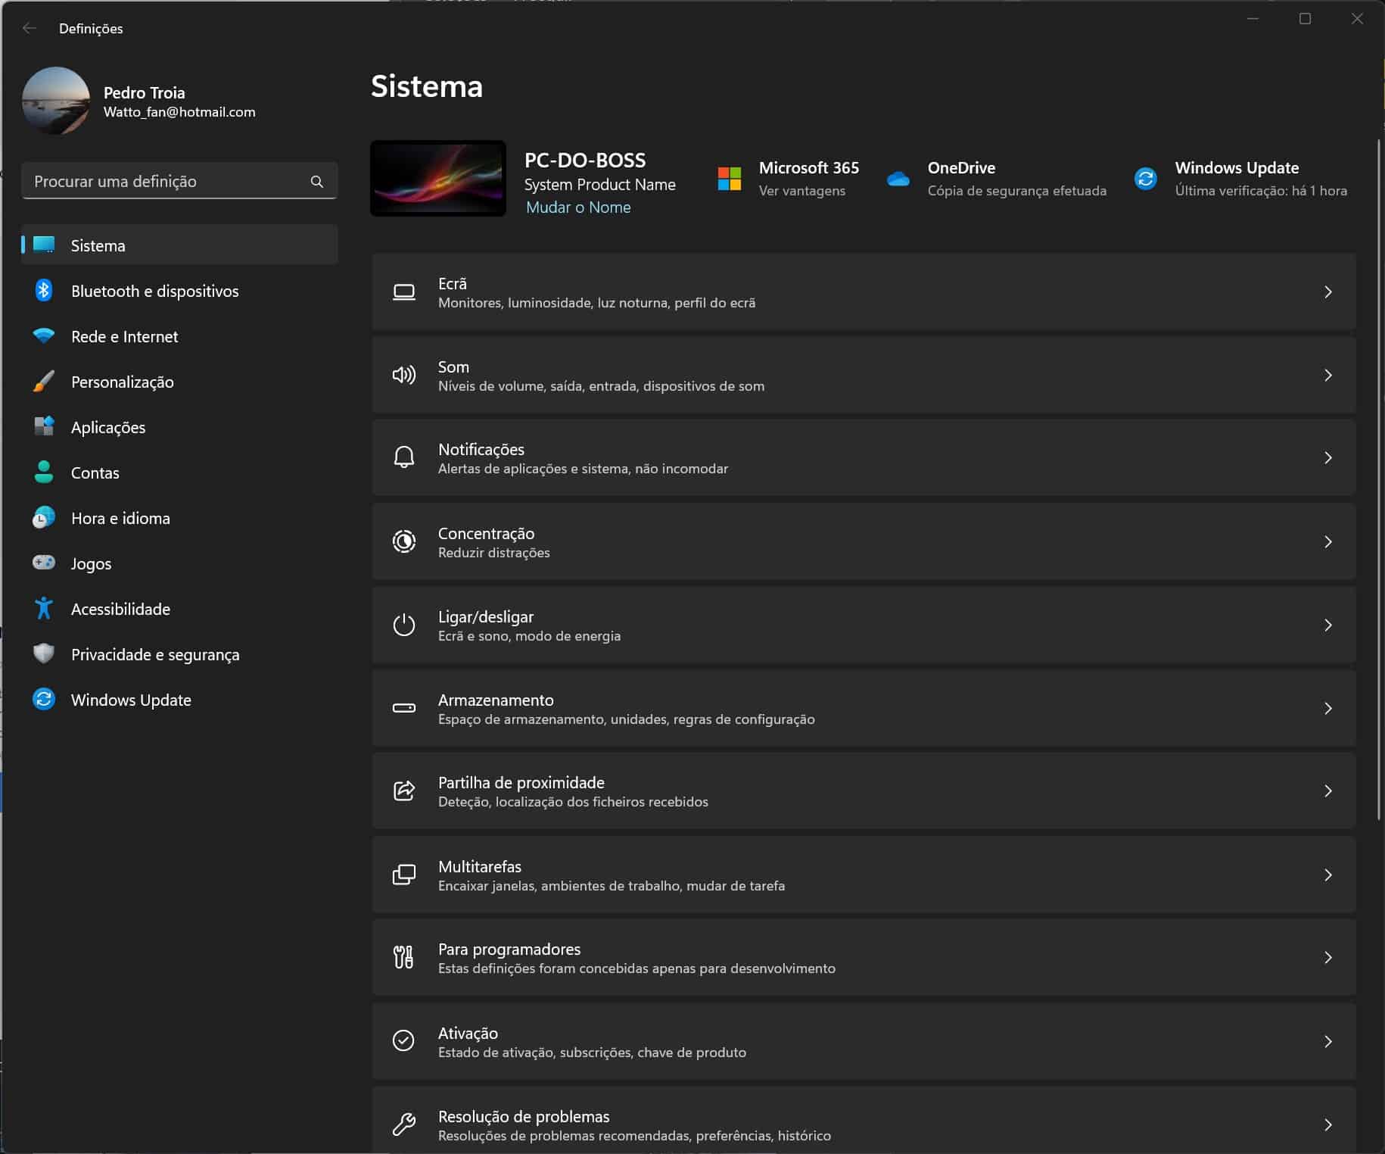Expand the Ecrã settings chevron
1385x1154 pixels.
(x=1327, y=292)
